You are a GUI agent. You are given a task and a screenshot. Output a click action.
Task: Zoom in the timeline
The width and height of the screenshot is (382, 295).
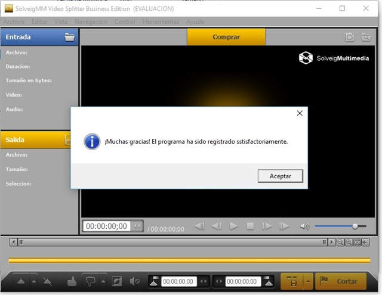click(349, 242)
